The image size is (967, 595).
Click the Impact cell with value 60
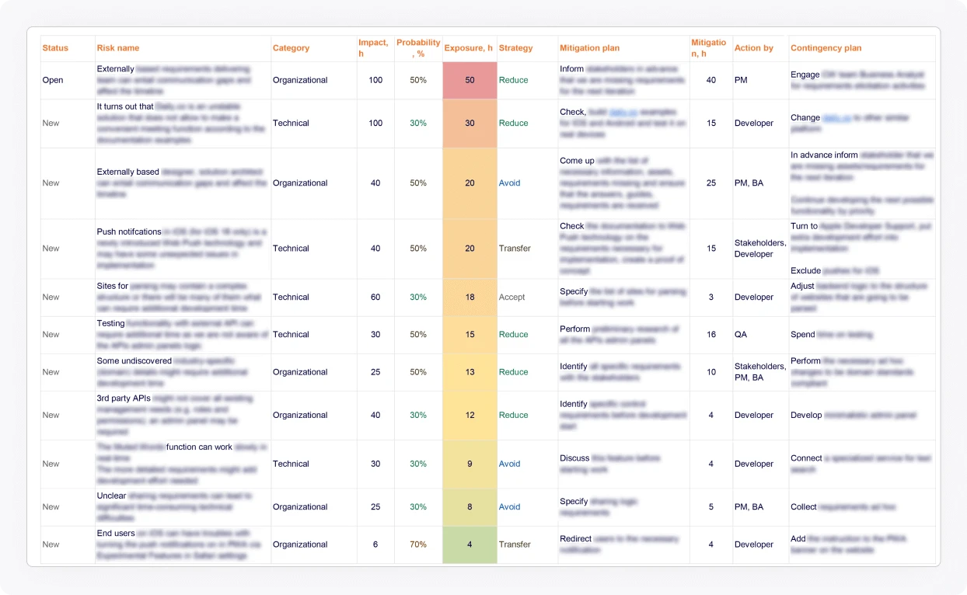coord(375,297)
